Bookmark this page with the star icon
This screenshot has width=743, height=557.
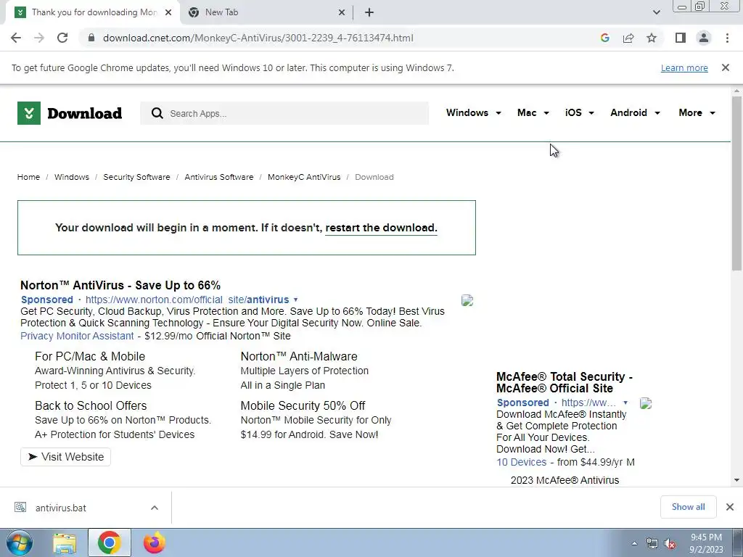tap(652, 38)
